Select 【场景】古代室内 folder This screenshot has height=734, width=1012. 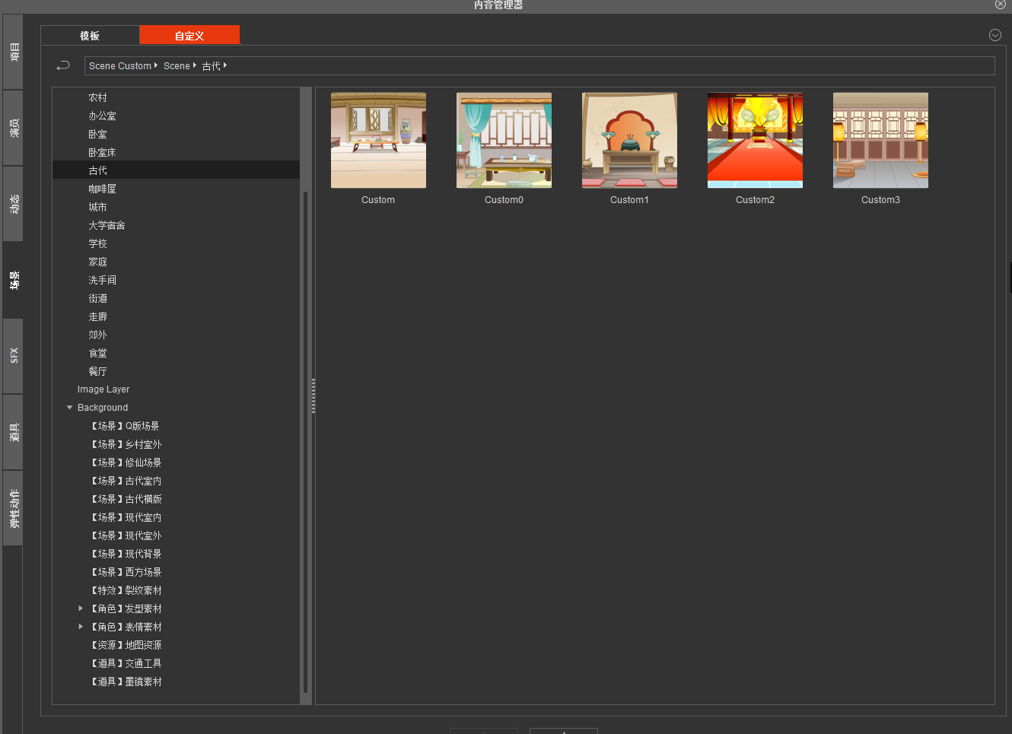click(126, 481)
